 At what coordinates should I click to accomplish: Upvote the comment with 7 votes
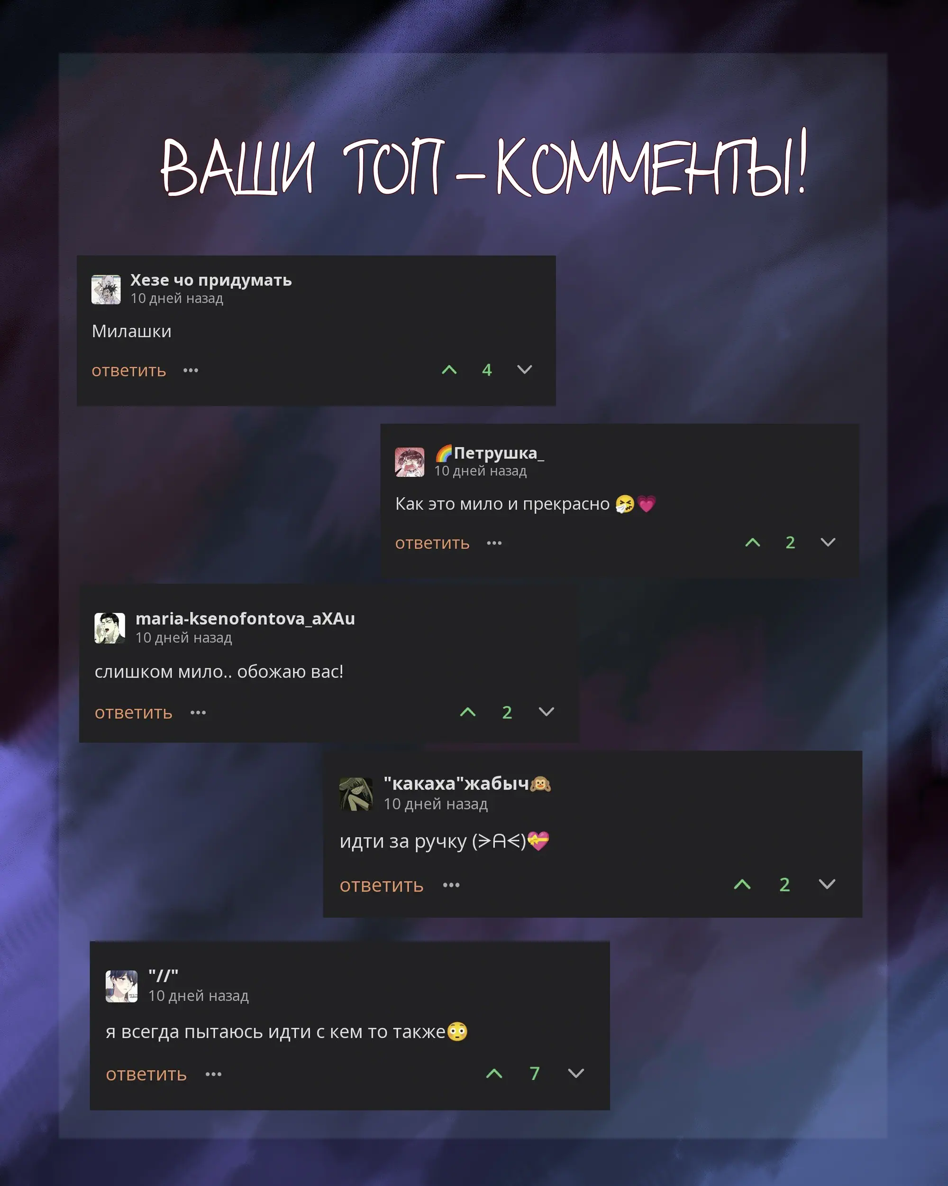point(494,1073)
